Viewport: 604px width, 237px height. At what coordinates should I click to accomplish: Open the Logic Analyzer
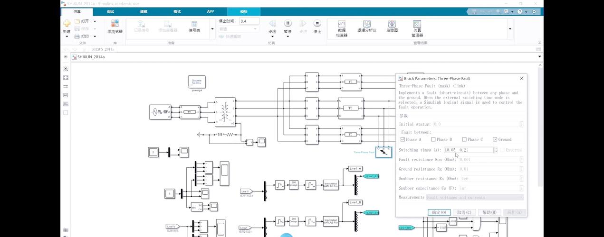367,27
